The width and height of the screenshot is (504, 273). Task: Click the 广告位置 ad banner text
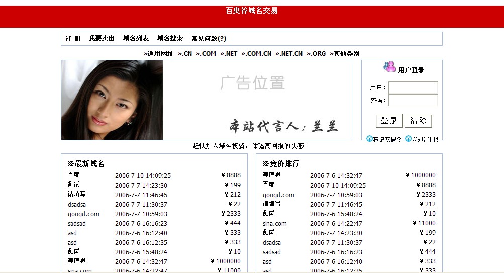253,83
